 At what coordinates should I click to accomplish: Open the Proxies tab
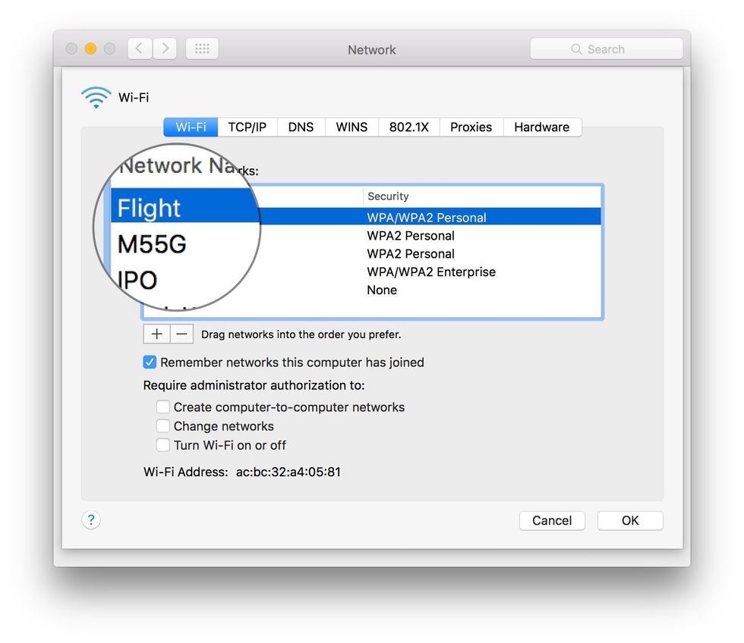click(x=471, y=127)
